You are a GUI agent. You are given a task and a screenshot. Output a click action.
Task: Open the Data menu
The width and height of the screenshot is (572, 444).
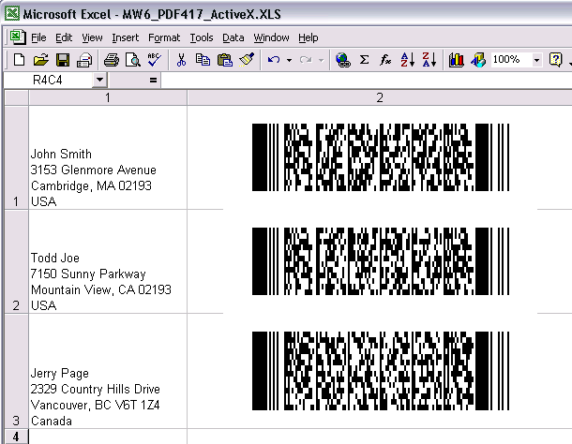[233, 37]
